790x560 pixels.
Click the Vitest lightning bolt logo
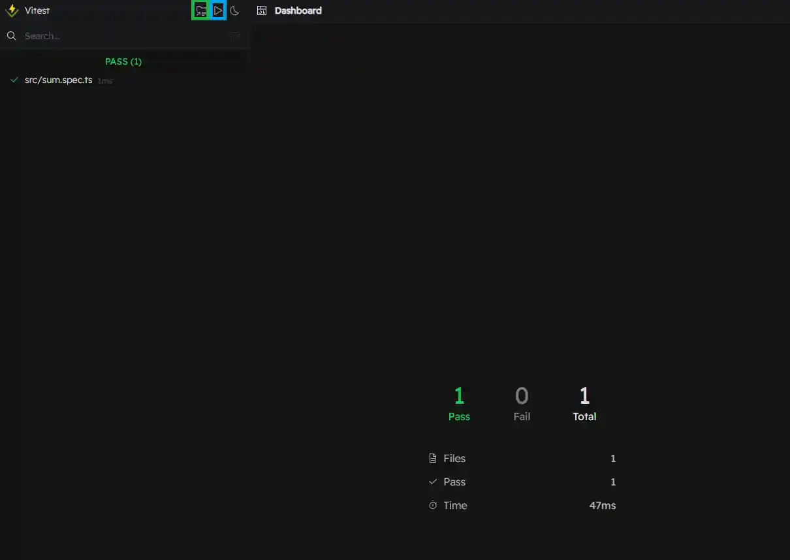point(12,10)
